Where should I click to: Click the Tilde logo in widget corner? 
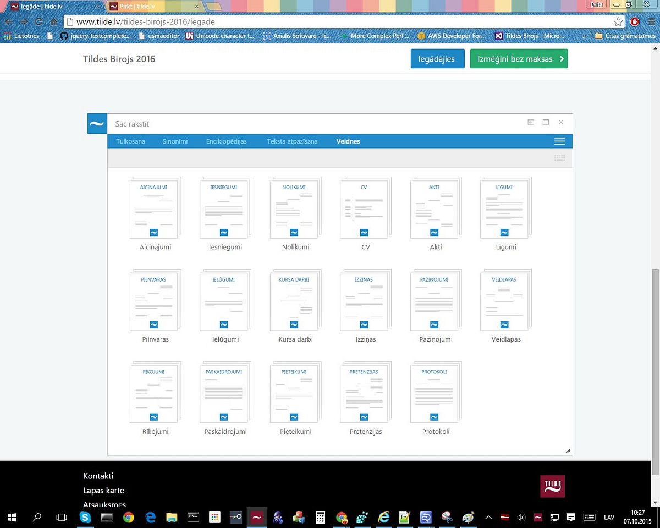pos(97,124)
